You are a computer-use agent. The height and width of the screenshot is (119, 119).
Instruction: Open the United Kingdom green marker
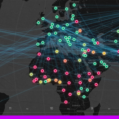(43, 19)
